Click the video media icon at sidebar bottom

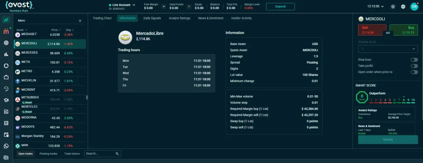coord(6,157)
